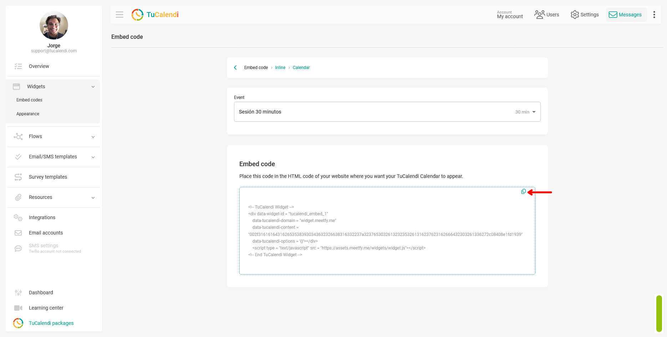Click the Survey templates icon

pyautogui.click(x=18, y=177)
